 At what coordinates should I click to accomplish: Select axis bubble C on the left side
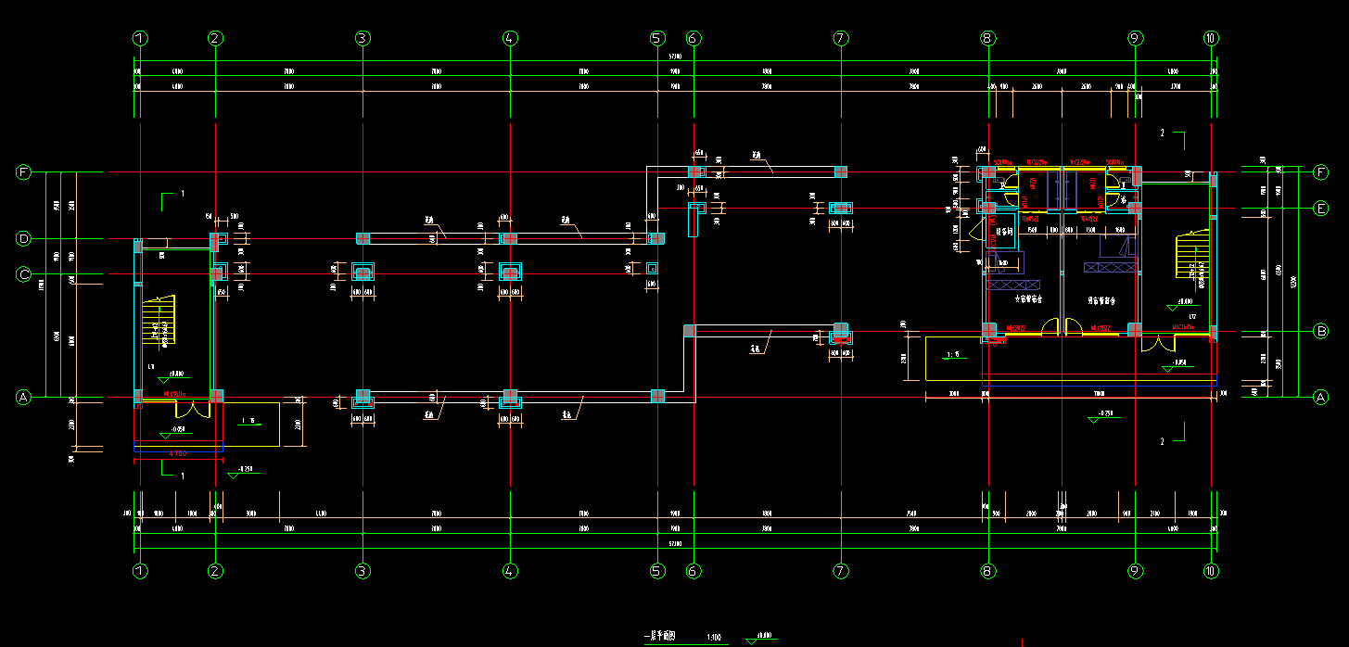pos(24,274)
